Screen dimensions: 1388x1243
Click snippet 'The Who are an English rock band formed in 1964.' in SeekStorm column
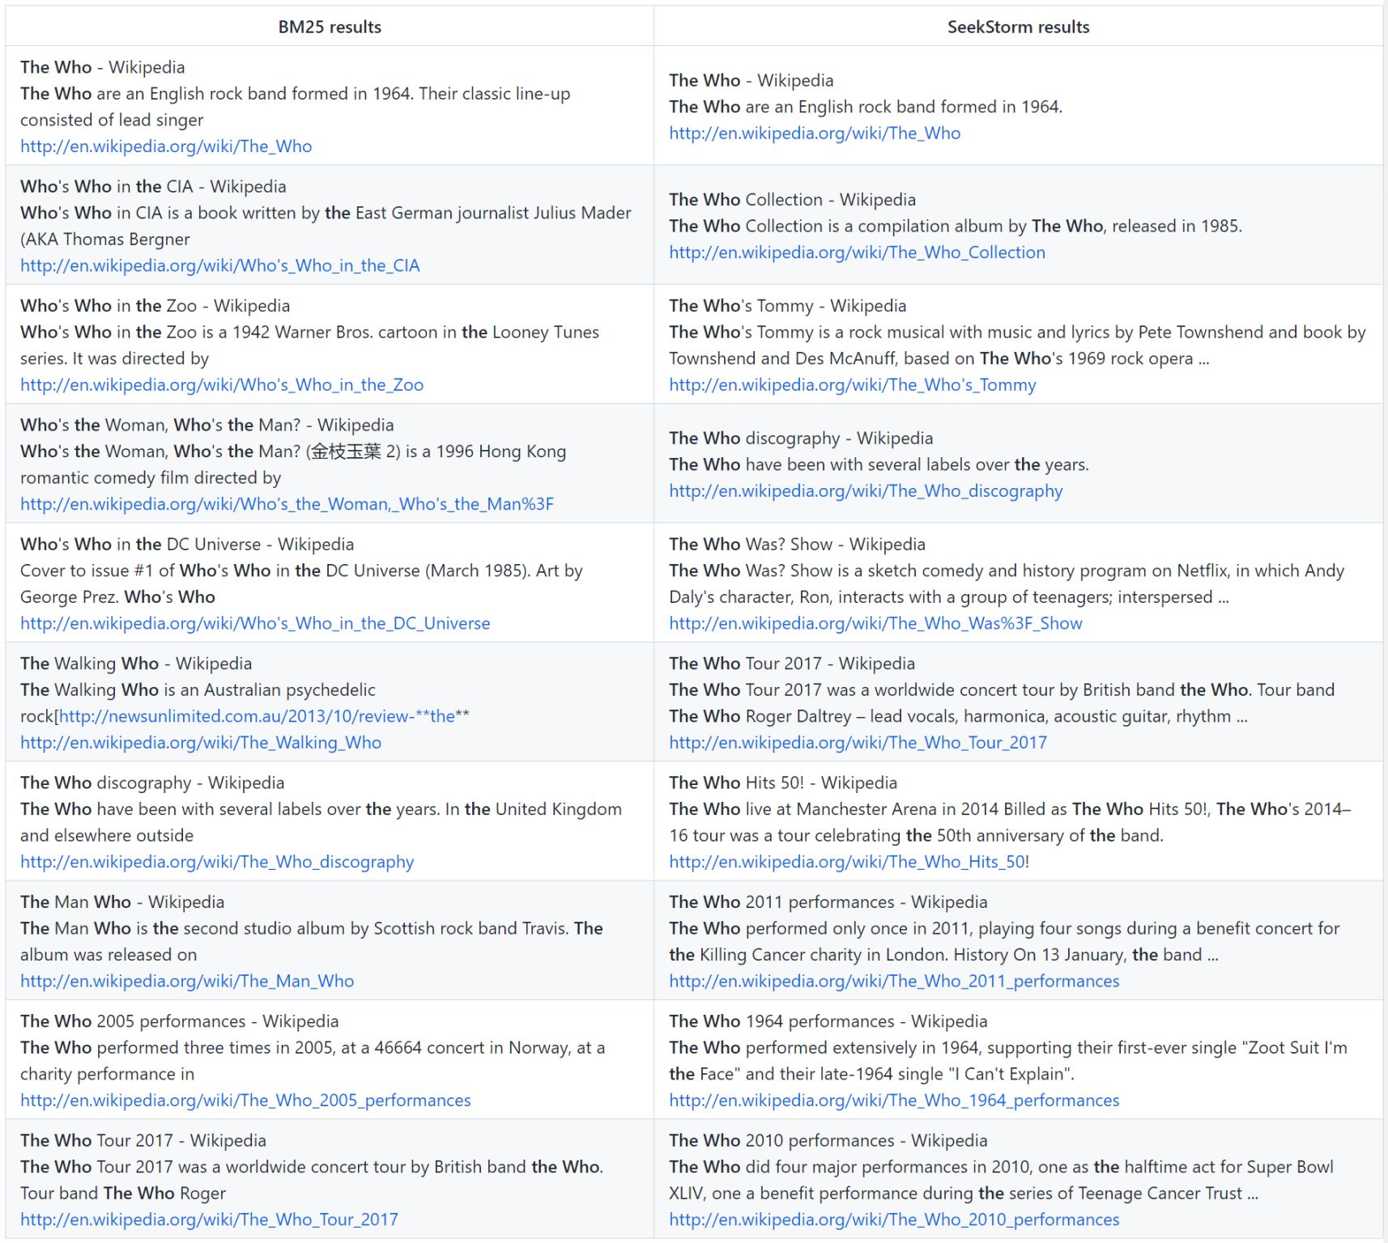(866, 107)
